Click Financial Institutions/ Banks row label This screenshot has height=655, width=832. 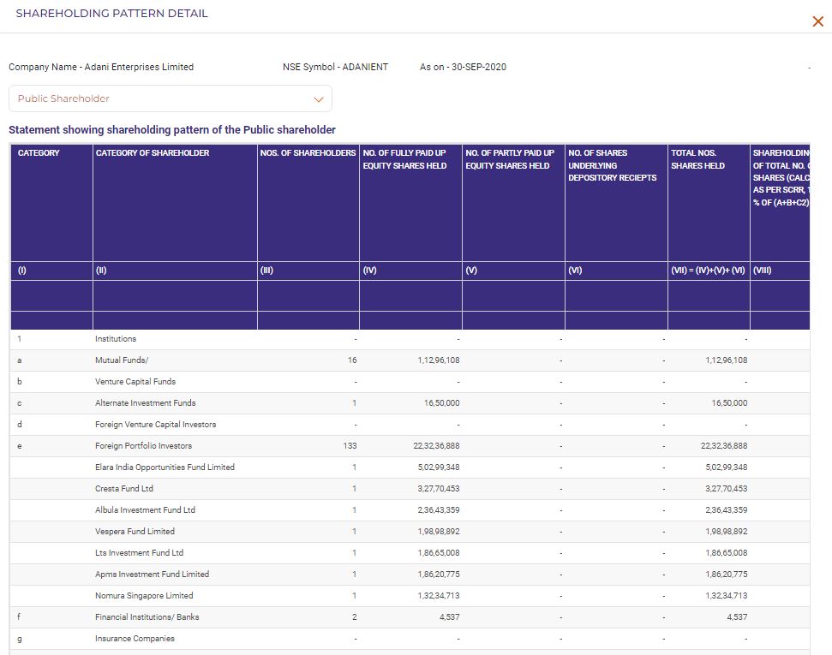[x=147, y=617]
